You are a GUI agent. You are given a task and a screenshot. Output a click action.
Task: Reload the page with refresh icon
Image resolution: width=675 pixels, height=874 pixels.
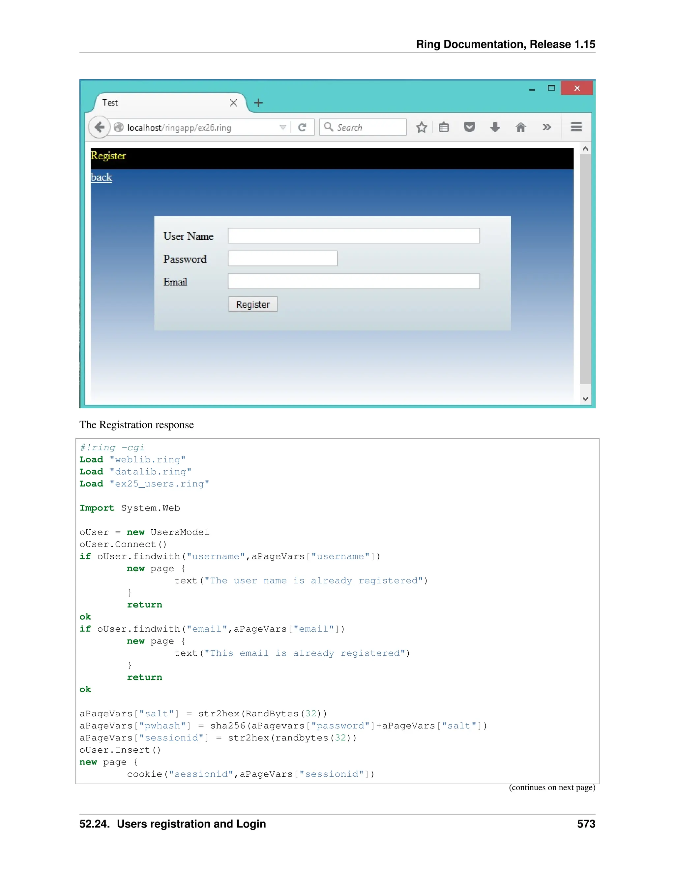coord(302,127)
